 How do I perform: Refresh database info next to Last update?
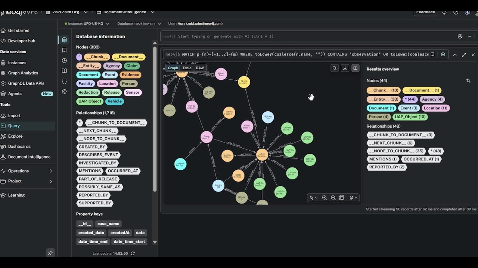[x=133, y=253]
